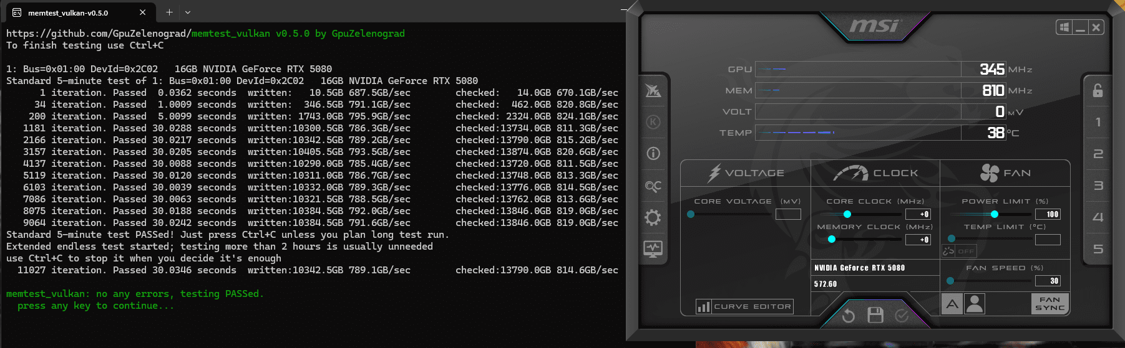1125x348 pixels.
Task: Click the empty Temp Limit value field
Action: [x=1048, y=240]
